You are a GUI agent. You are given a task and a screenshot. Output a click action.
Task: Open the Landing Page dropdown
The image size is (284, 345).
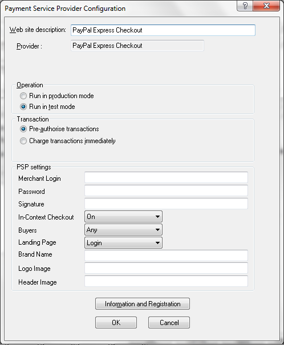click(x=123, y=243)
